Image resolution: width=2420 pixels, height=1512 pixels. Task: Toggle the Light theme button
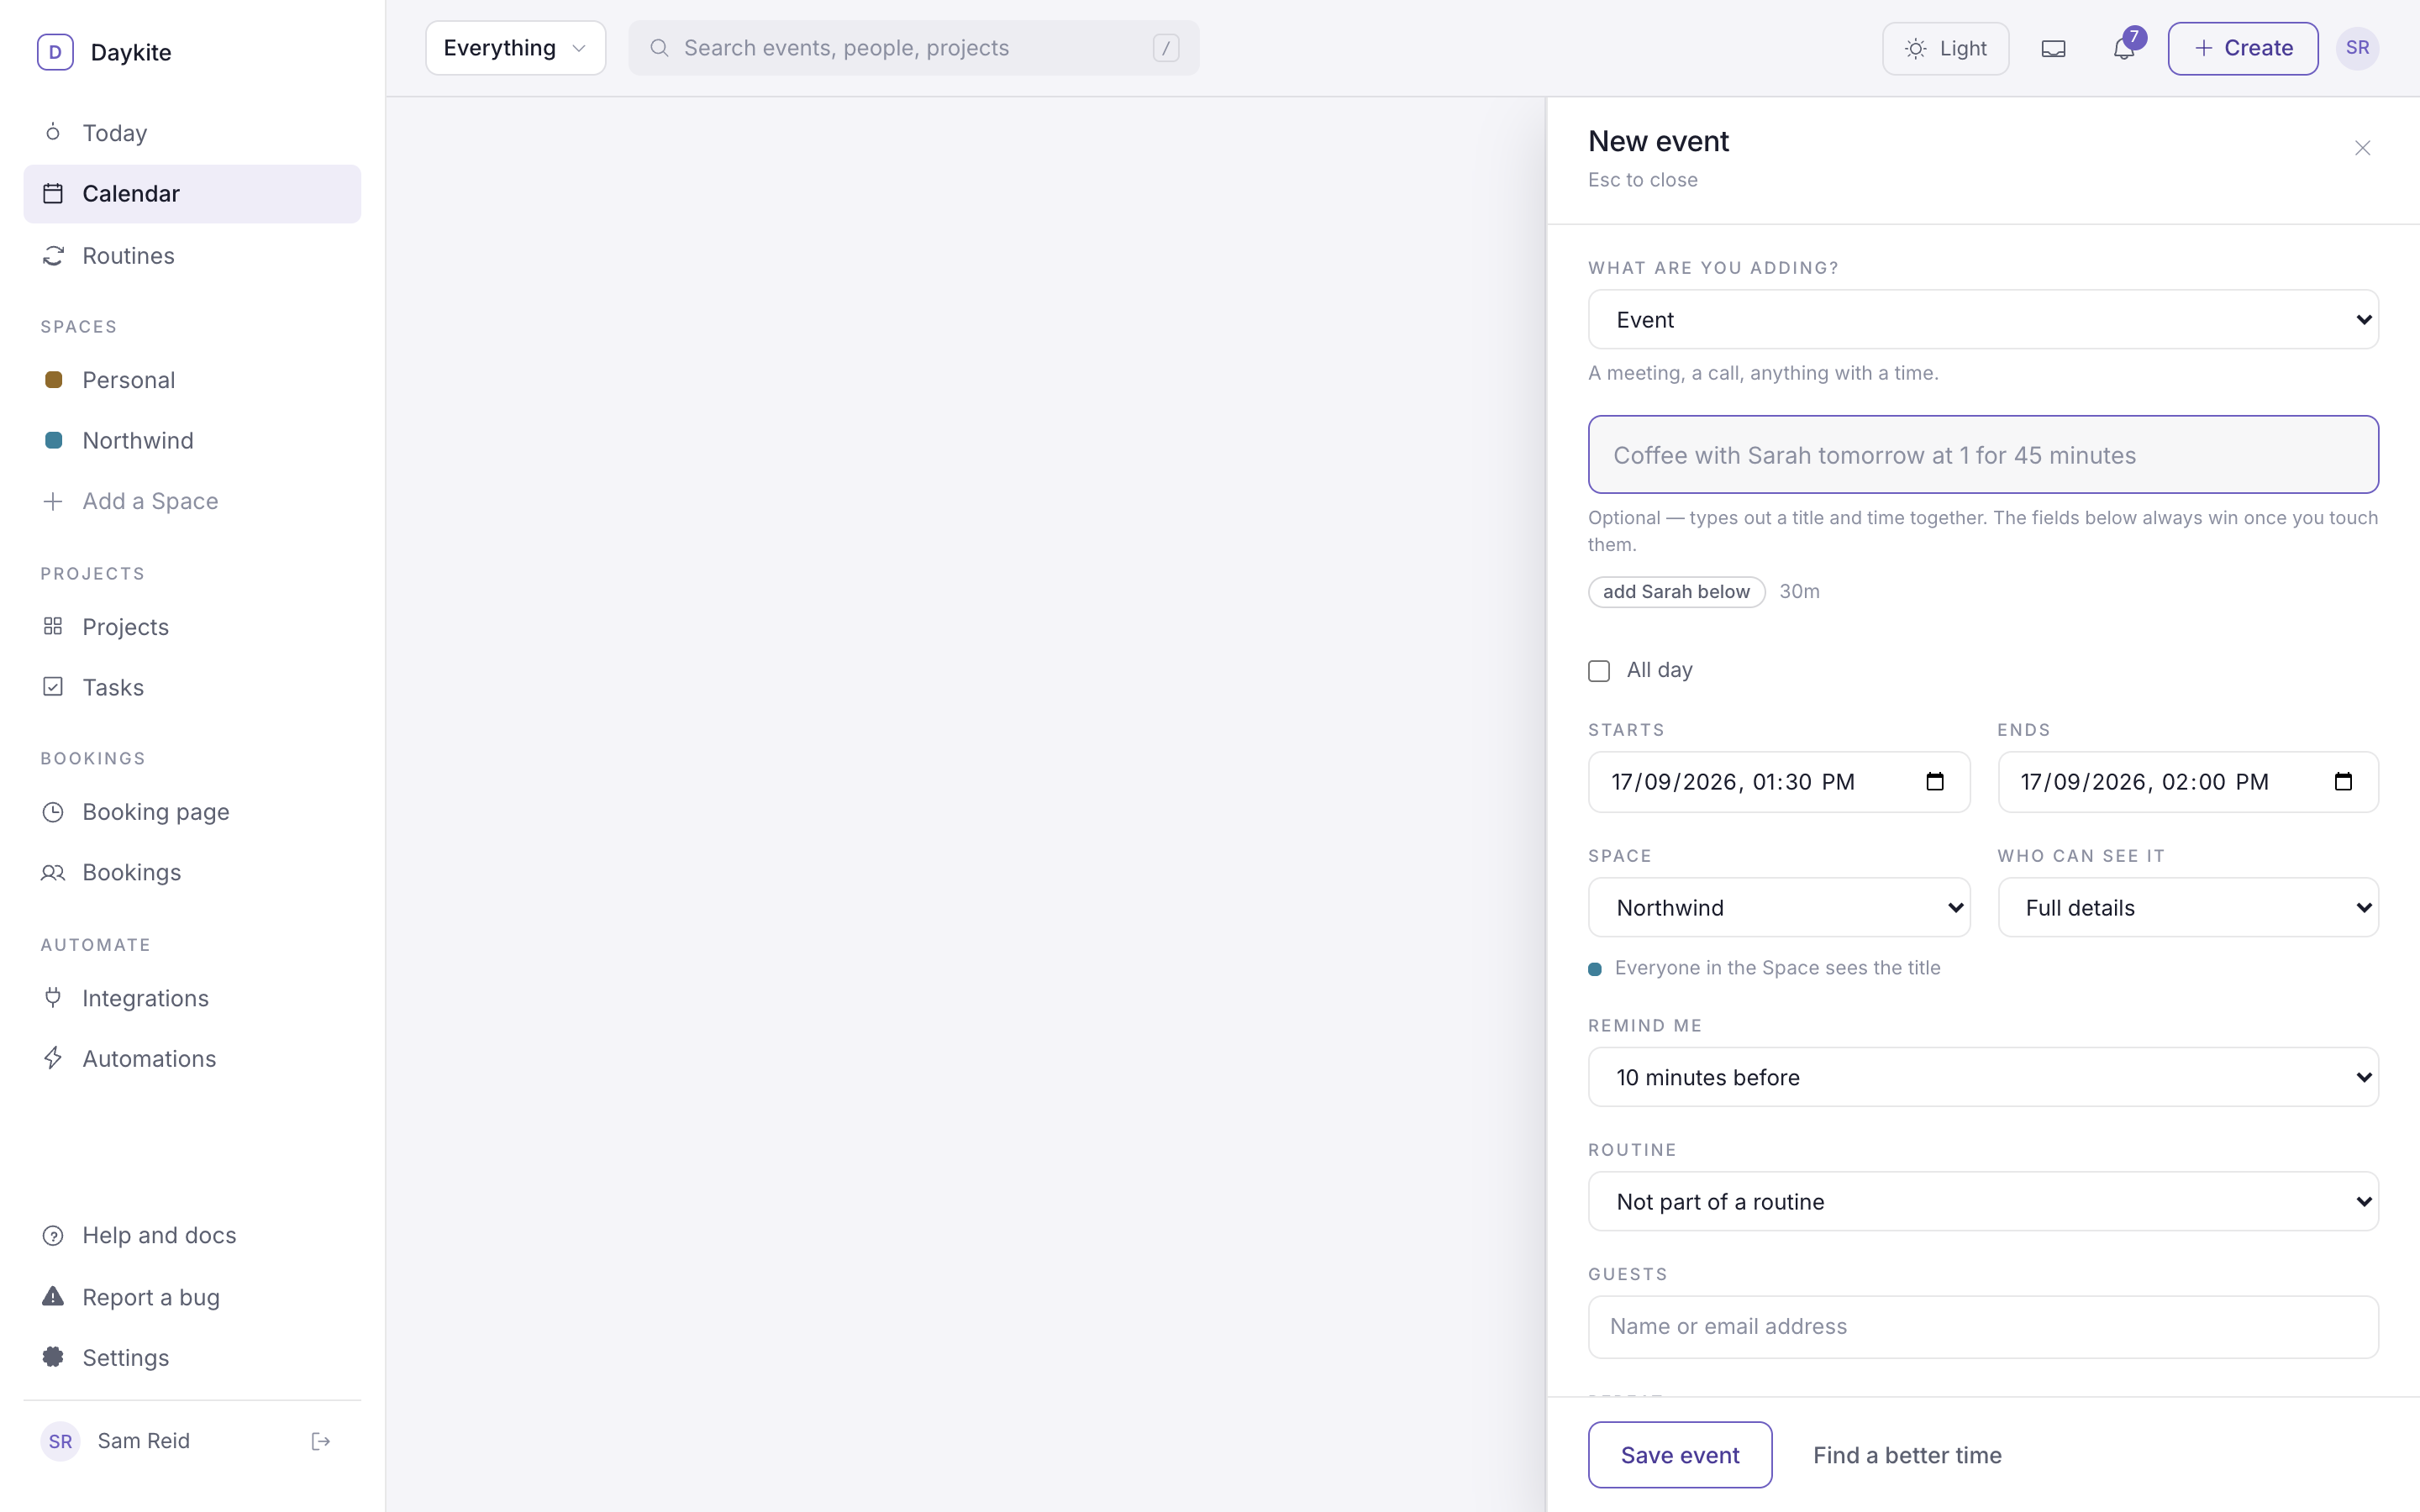(x=1945, y=48)
